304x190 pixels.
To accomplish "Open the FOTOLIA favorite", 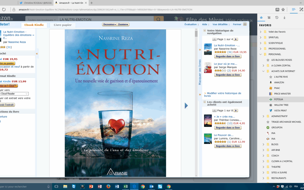I will point(278,99).
